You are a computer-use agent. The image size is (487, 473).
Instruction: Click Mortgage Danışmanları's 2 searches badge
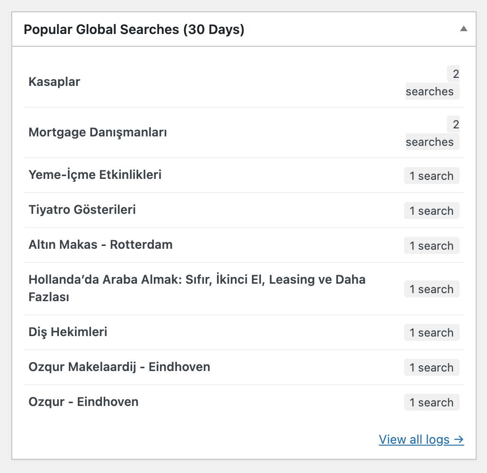coord(432,134)
